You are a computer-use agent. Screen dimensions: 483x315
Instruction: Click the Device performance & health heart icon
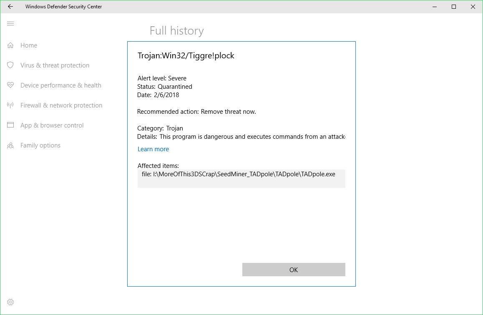pyautogui.click(x=10, y=85)
